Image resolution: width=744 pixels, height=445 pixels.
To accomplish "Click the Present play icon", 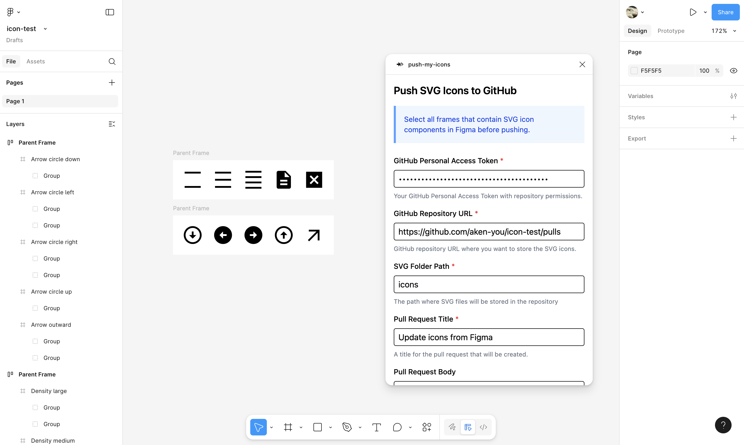I will [x=693, y=12].
